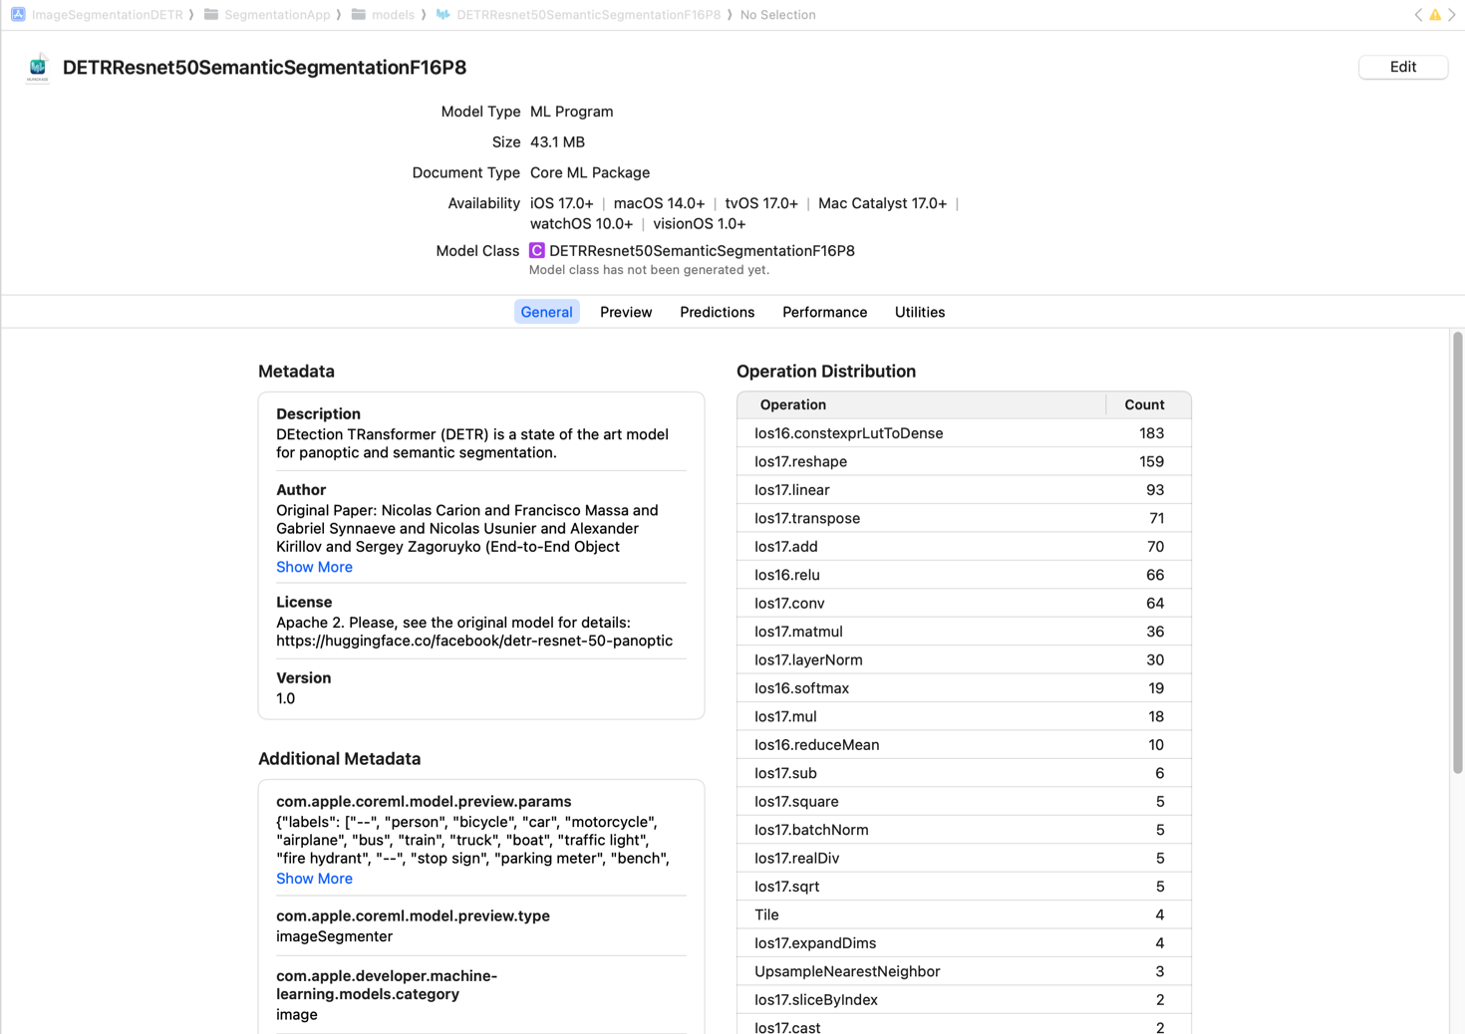
Task: Navigate forward with the right chevron arrow
Action: (x=1452, y=14)
